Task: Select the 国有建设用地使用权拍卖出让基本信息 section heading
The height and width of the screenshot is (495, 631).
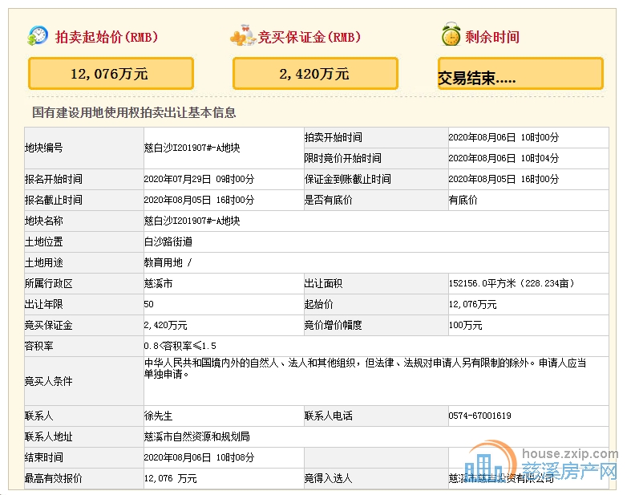Action: coord(134,113)
